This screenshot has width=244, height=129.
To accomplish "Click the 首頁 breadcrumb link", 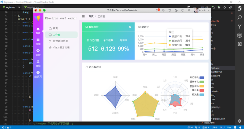I will [x=91, y=16].
